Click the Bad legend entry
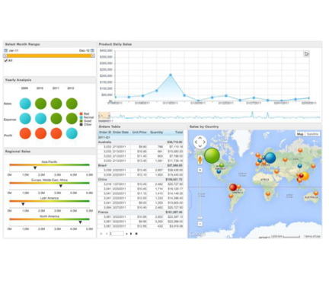This screenshot has height=281, width=329. [85, 113]
